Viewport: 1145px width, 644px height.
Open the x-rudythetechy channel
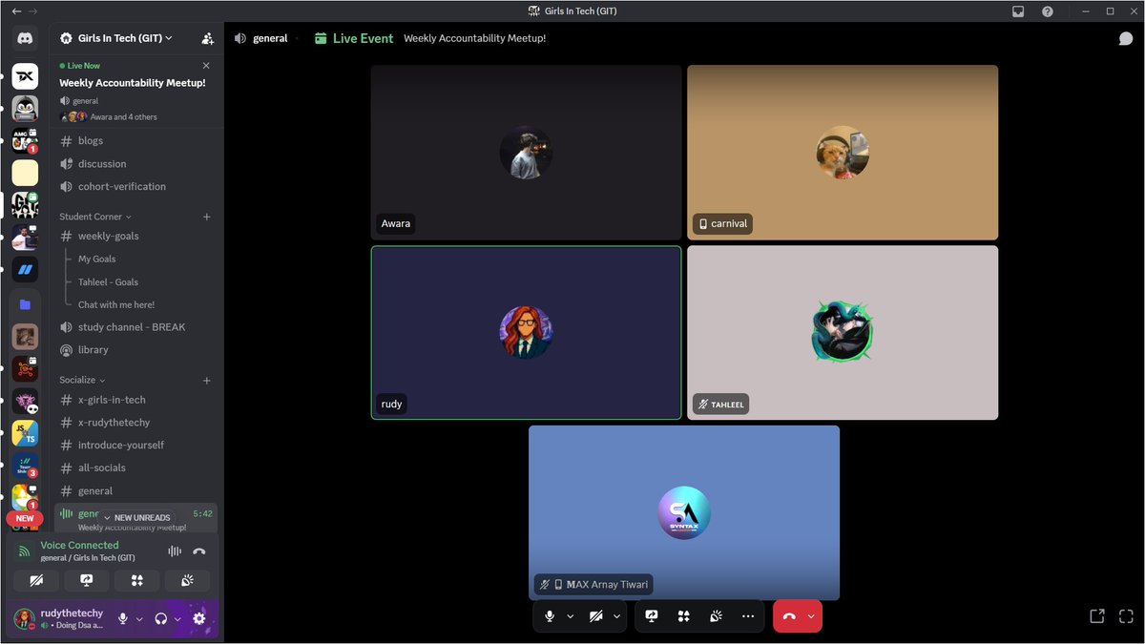click(x=136, y=422)
